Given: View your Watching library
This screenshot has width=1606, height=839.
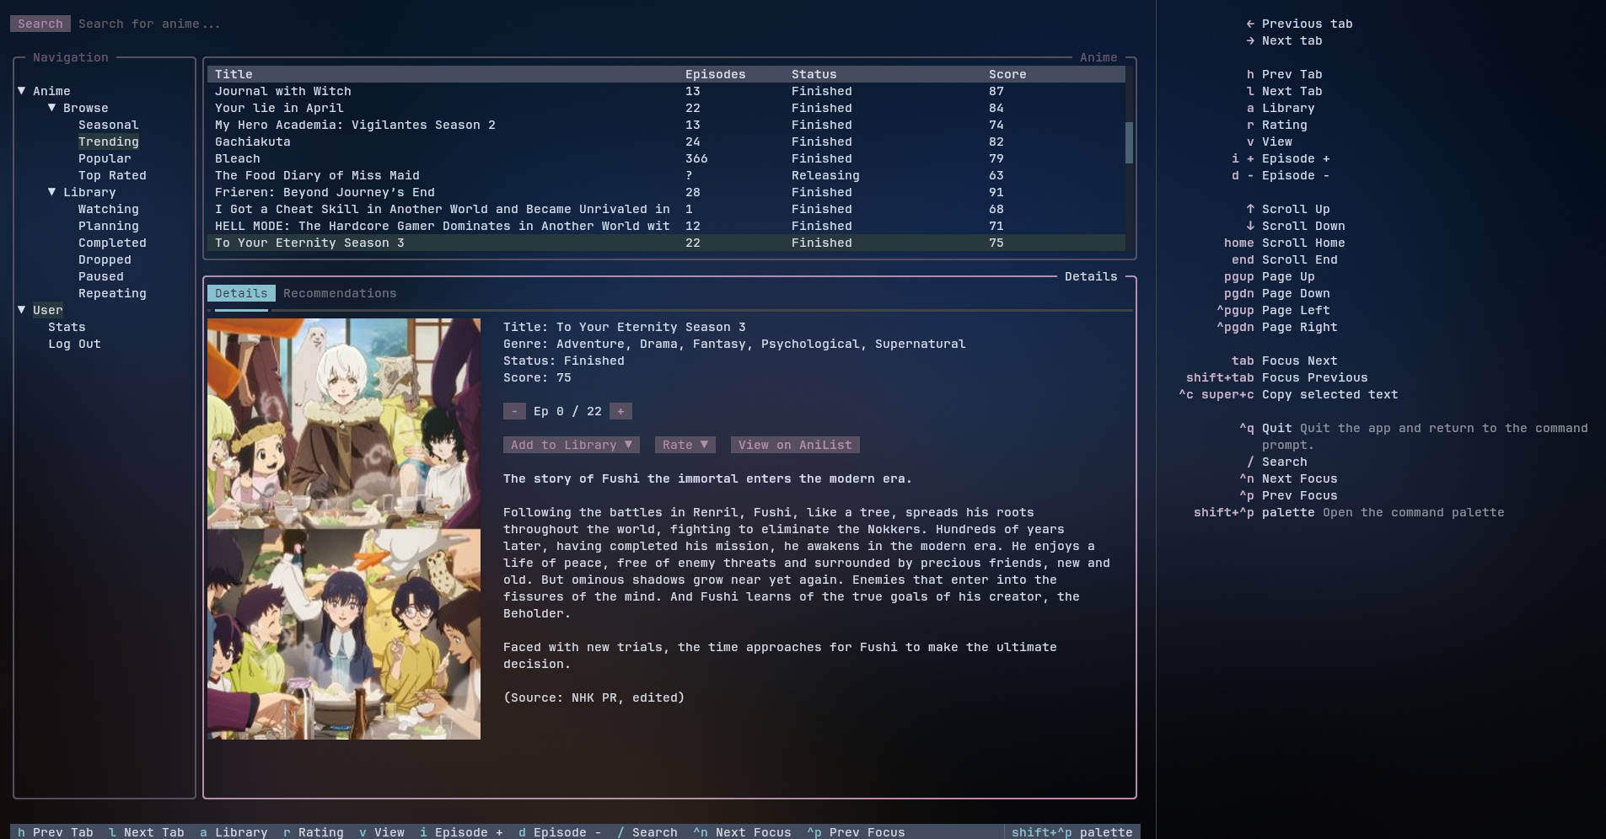Looking at the screenshot, I should [108, 208].
